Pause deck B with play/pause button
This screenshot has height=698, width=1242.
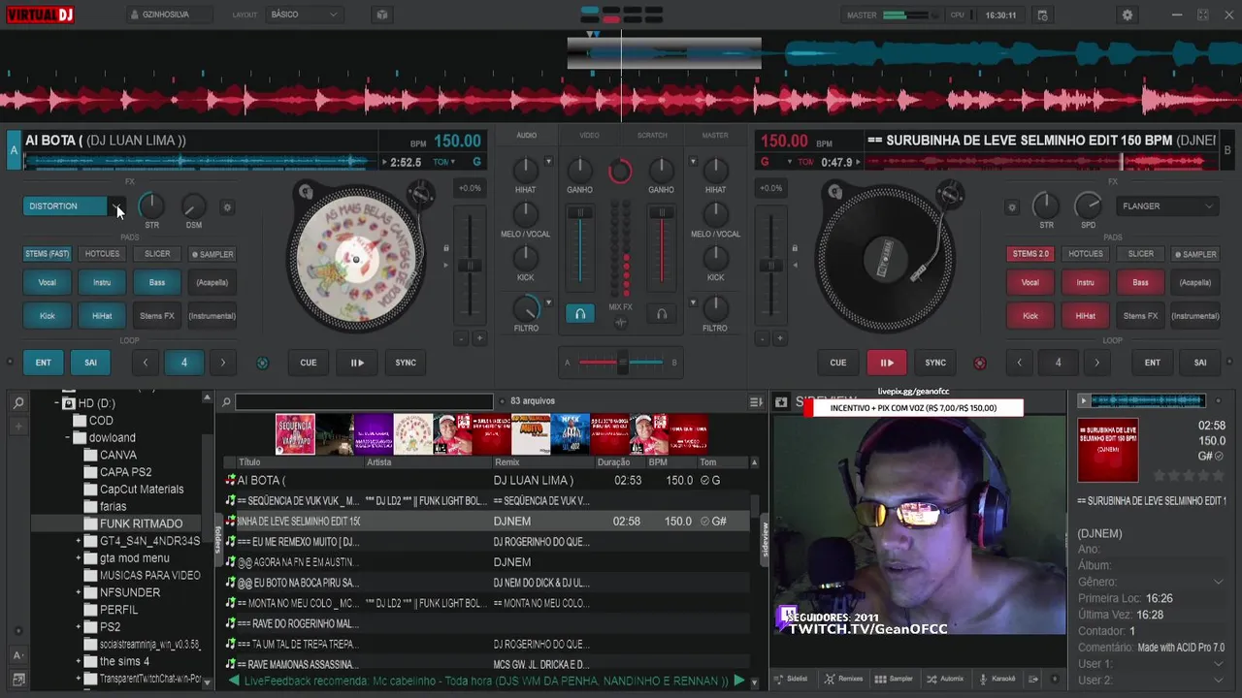pyautogui.click(x=887, y=363)
